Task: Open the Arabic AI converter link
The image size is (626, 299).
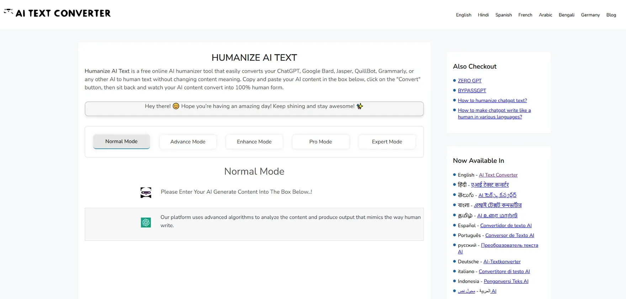Action: (x=477, y=291)
